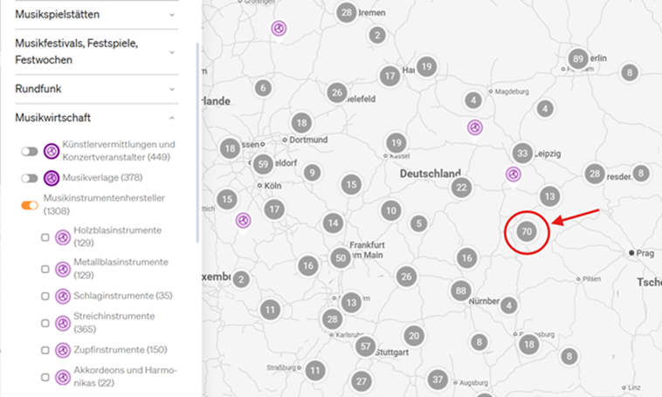Expand Musikfestivals, Festspiele, Festwochen section
662x397 pixels.
coord(172,52)
